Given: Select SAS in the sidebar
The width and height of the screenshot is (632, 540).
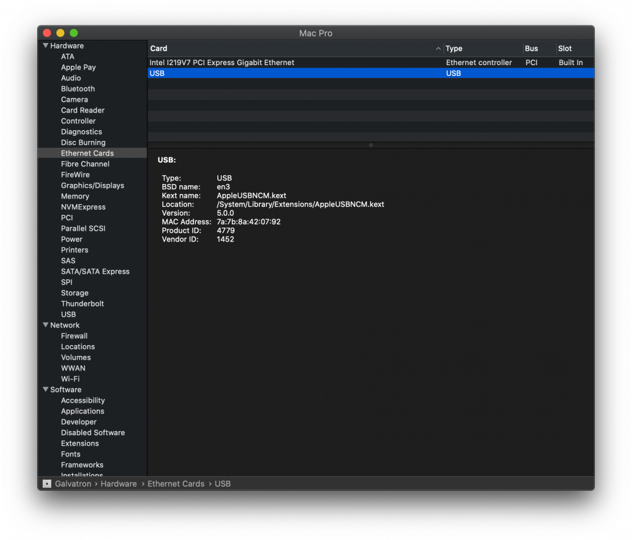Looking at the screenshot, I should coord(68,261).
